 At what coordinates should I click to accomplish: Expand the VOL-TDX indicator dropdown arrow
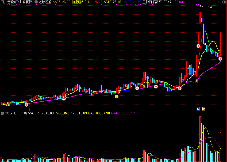pyautogui.click(x=2, y=113)
